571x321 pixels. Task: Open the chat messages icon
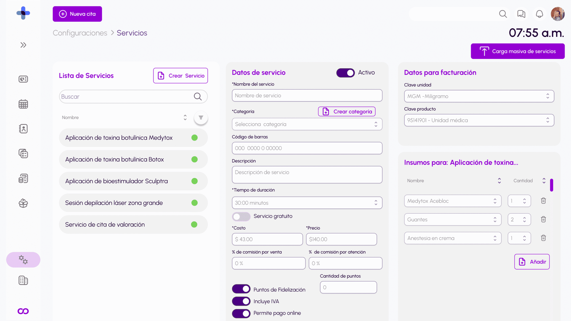(521, 14)
